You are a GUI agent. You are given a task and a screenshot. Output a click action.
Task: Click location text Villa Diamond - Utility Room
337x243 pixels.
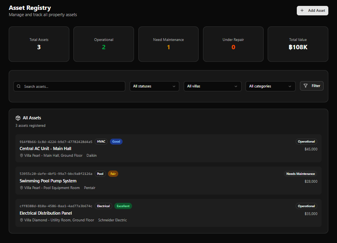click(x=59, y=220)
